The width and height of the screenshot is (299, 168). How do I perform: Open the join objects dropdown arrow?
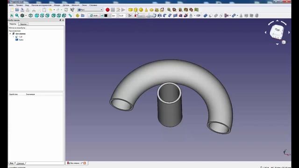[x=230, y=15]
